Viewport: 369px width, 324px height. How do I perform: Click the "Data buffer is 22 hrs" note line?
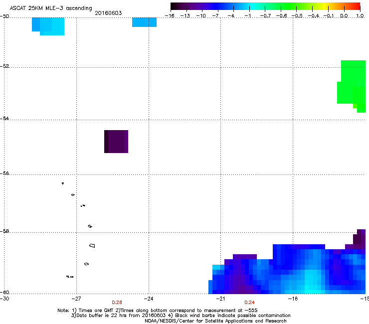point(181,316)
